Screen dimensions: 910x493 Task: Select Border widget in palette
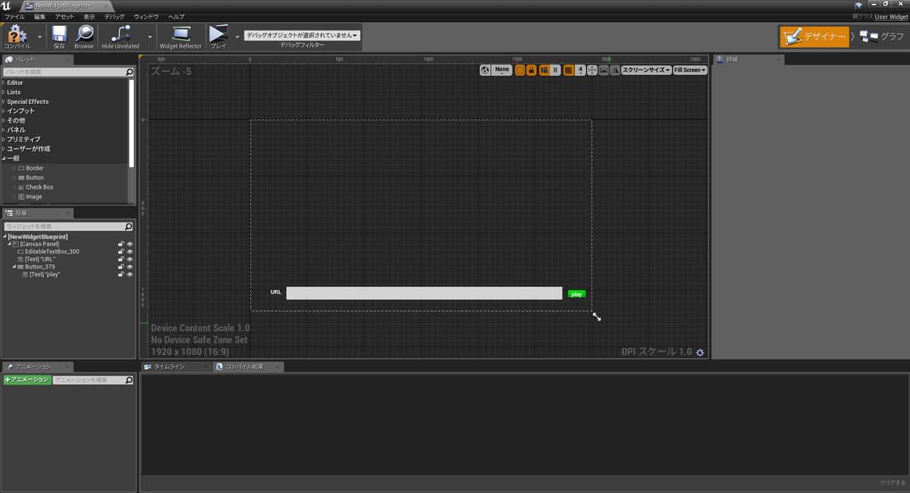pos(34,168)
